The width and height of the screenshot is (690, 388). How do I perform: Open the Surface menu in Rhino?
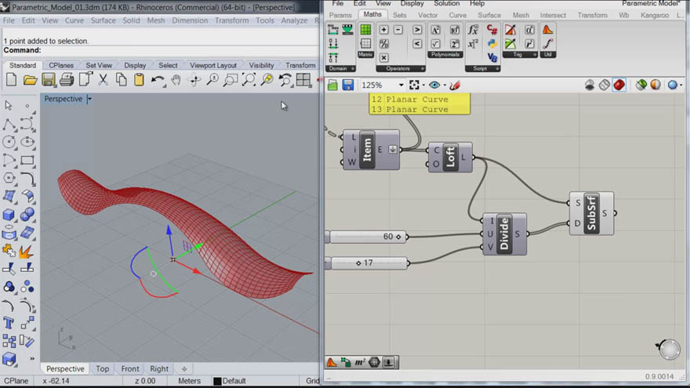pos(103,20)
